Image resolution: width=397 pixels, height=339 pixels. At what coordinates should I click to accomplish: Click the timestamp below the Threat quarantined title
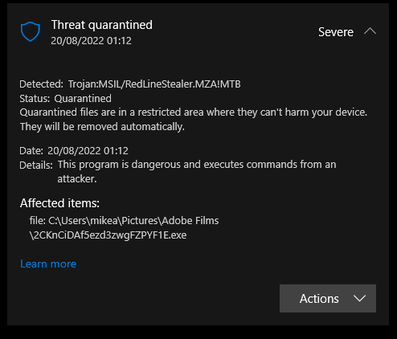pos(91,41)
